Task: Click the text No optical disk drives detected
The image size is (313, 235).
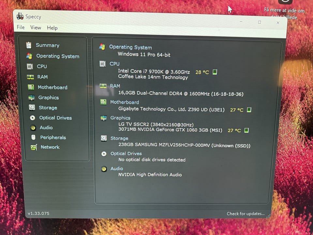Action: (152, 160)
